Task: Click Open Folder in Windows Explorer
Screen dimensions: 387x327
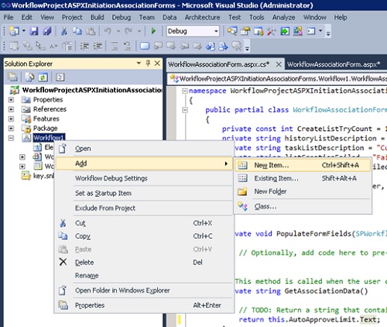Action: (144, 291)
